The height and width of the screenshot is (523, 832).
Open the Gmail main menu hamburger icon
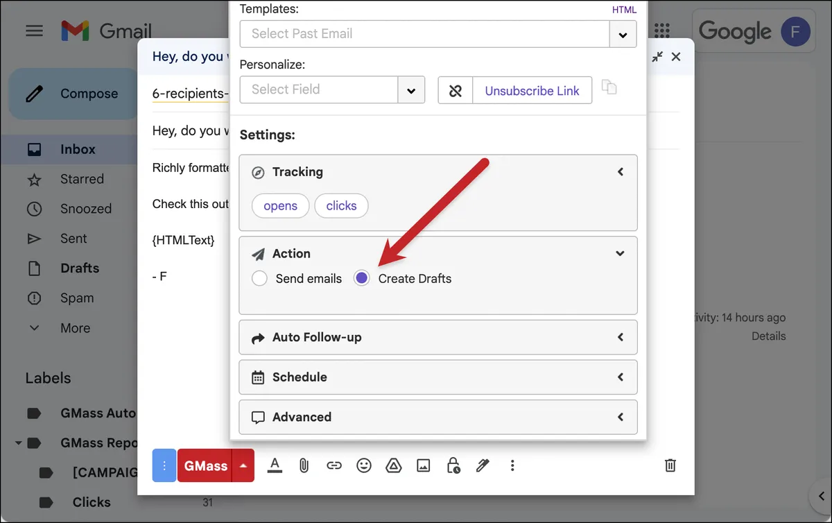click(34, 31)
